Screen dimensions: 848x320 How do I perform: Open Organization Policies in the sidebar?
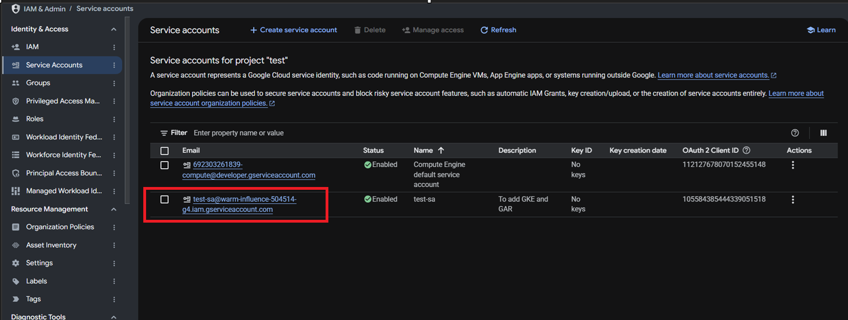coord(61,227)
